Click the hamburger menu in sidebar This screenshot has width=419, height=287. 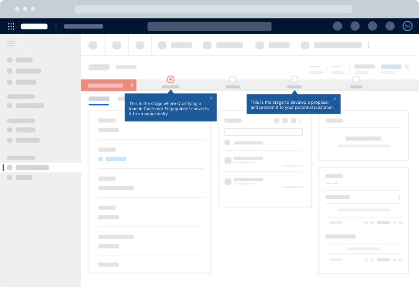(x=11, y=44)
